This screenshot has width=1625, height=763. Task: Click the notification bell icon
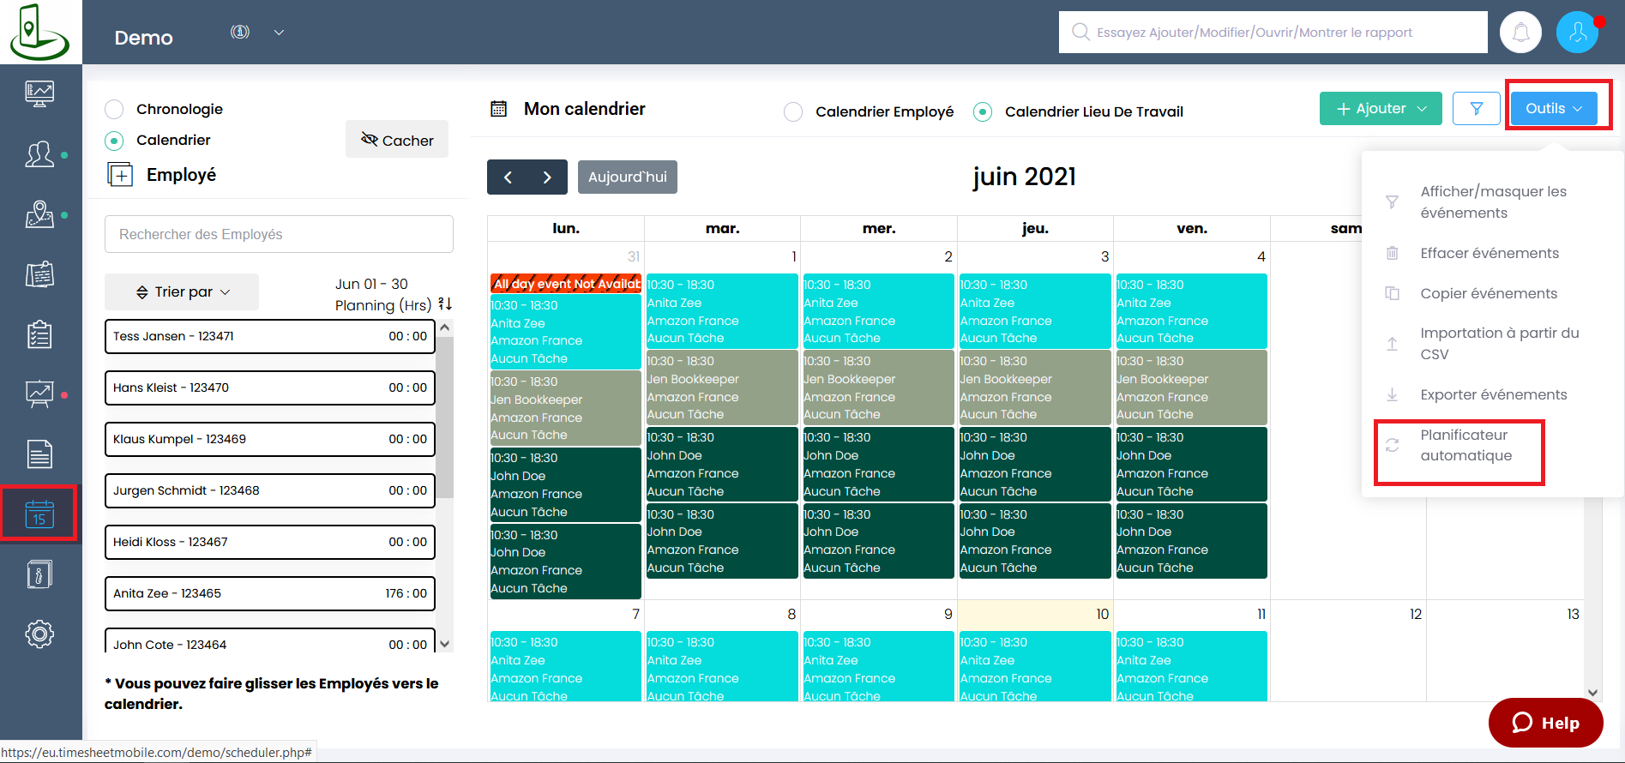pos(1520,33)
